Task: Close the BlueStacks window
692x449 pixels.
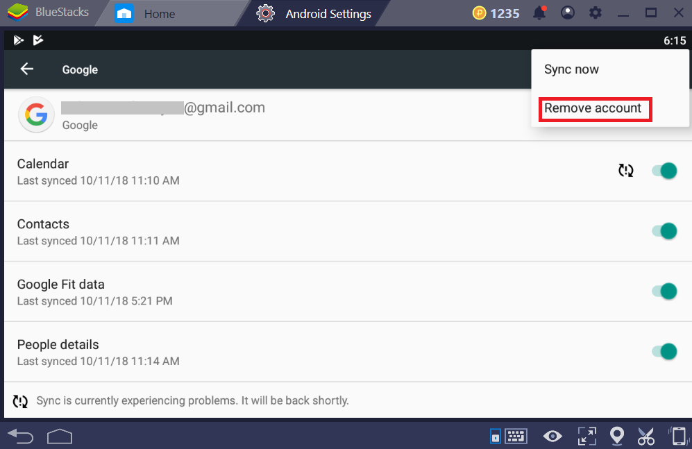Action: pos(679,12)
